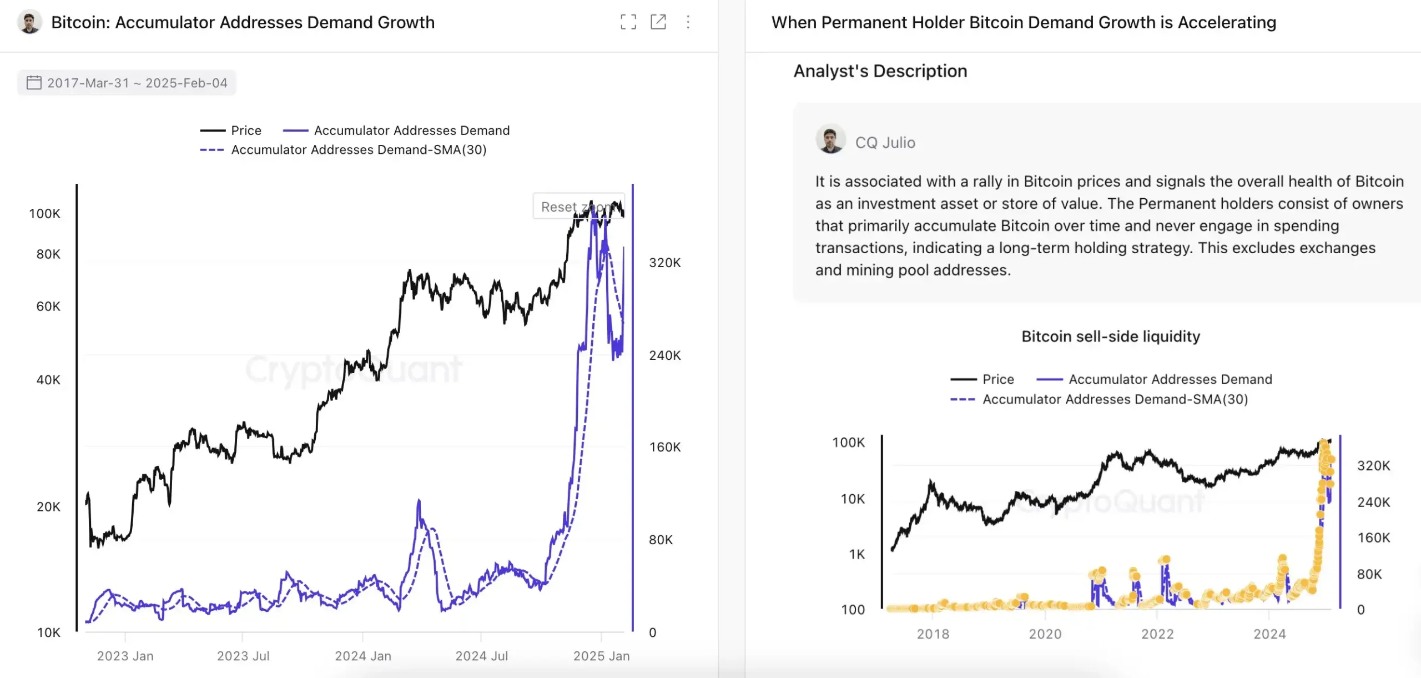
Task: Toggle Accumulator Addresses Demand in main legend
Action: click(x=396, y=130)
